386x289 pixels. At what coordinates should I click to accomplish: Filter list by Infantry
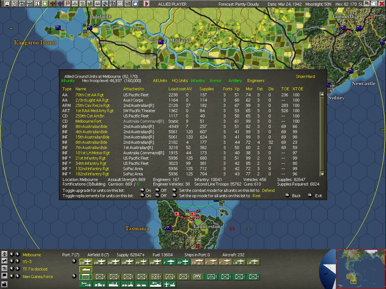tap(198, 81)
